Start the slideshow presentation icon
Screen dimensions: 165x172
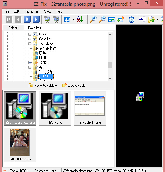pyautogui.click(x=47, y=19)
